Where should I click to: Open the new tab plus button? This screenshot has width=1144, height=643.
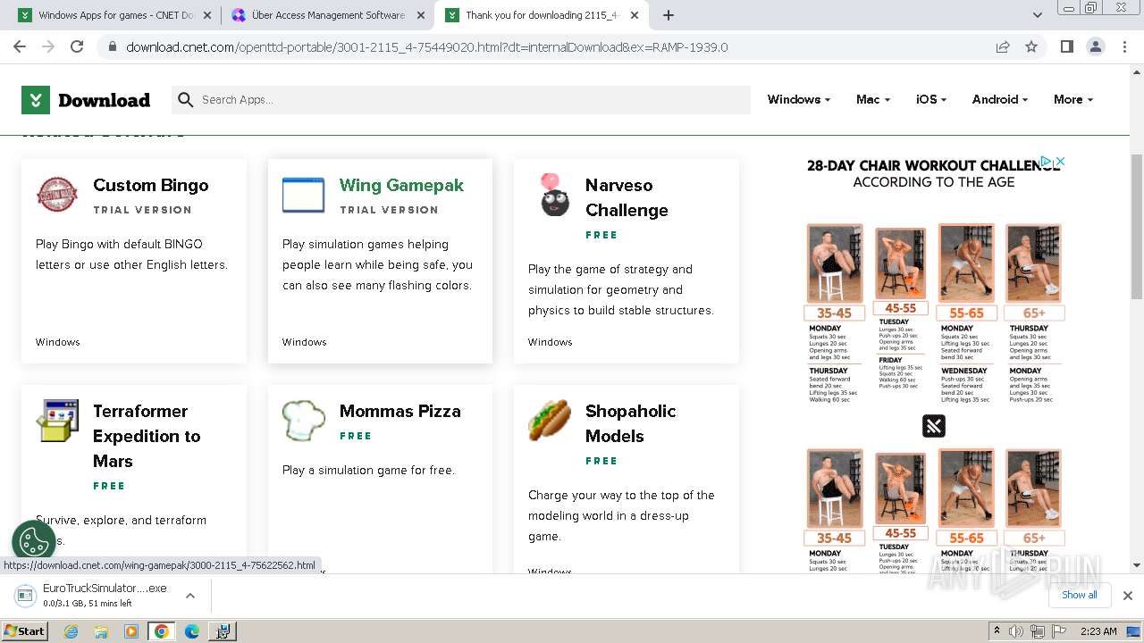coord(668,15)
